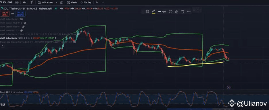
Task: Open the candle chart type menu
Action: (x=32, y=3)
